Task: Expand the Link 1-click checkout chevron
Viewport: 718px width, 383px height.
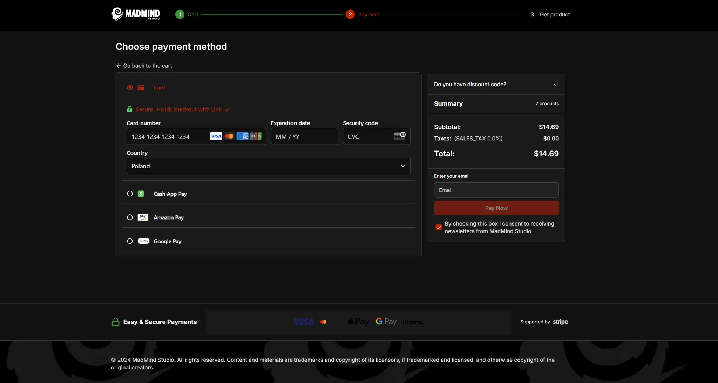Action: coord(227,110)
